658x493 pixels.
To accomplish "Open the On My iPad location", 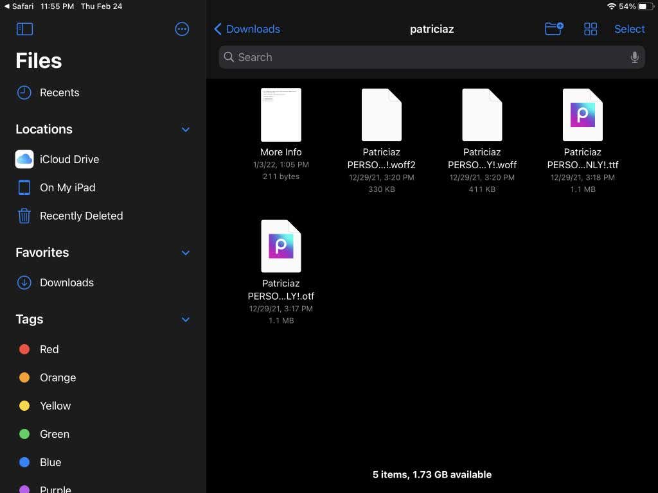I will [67, 187].
